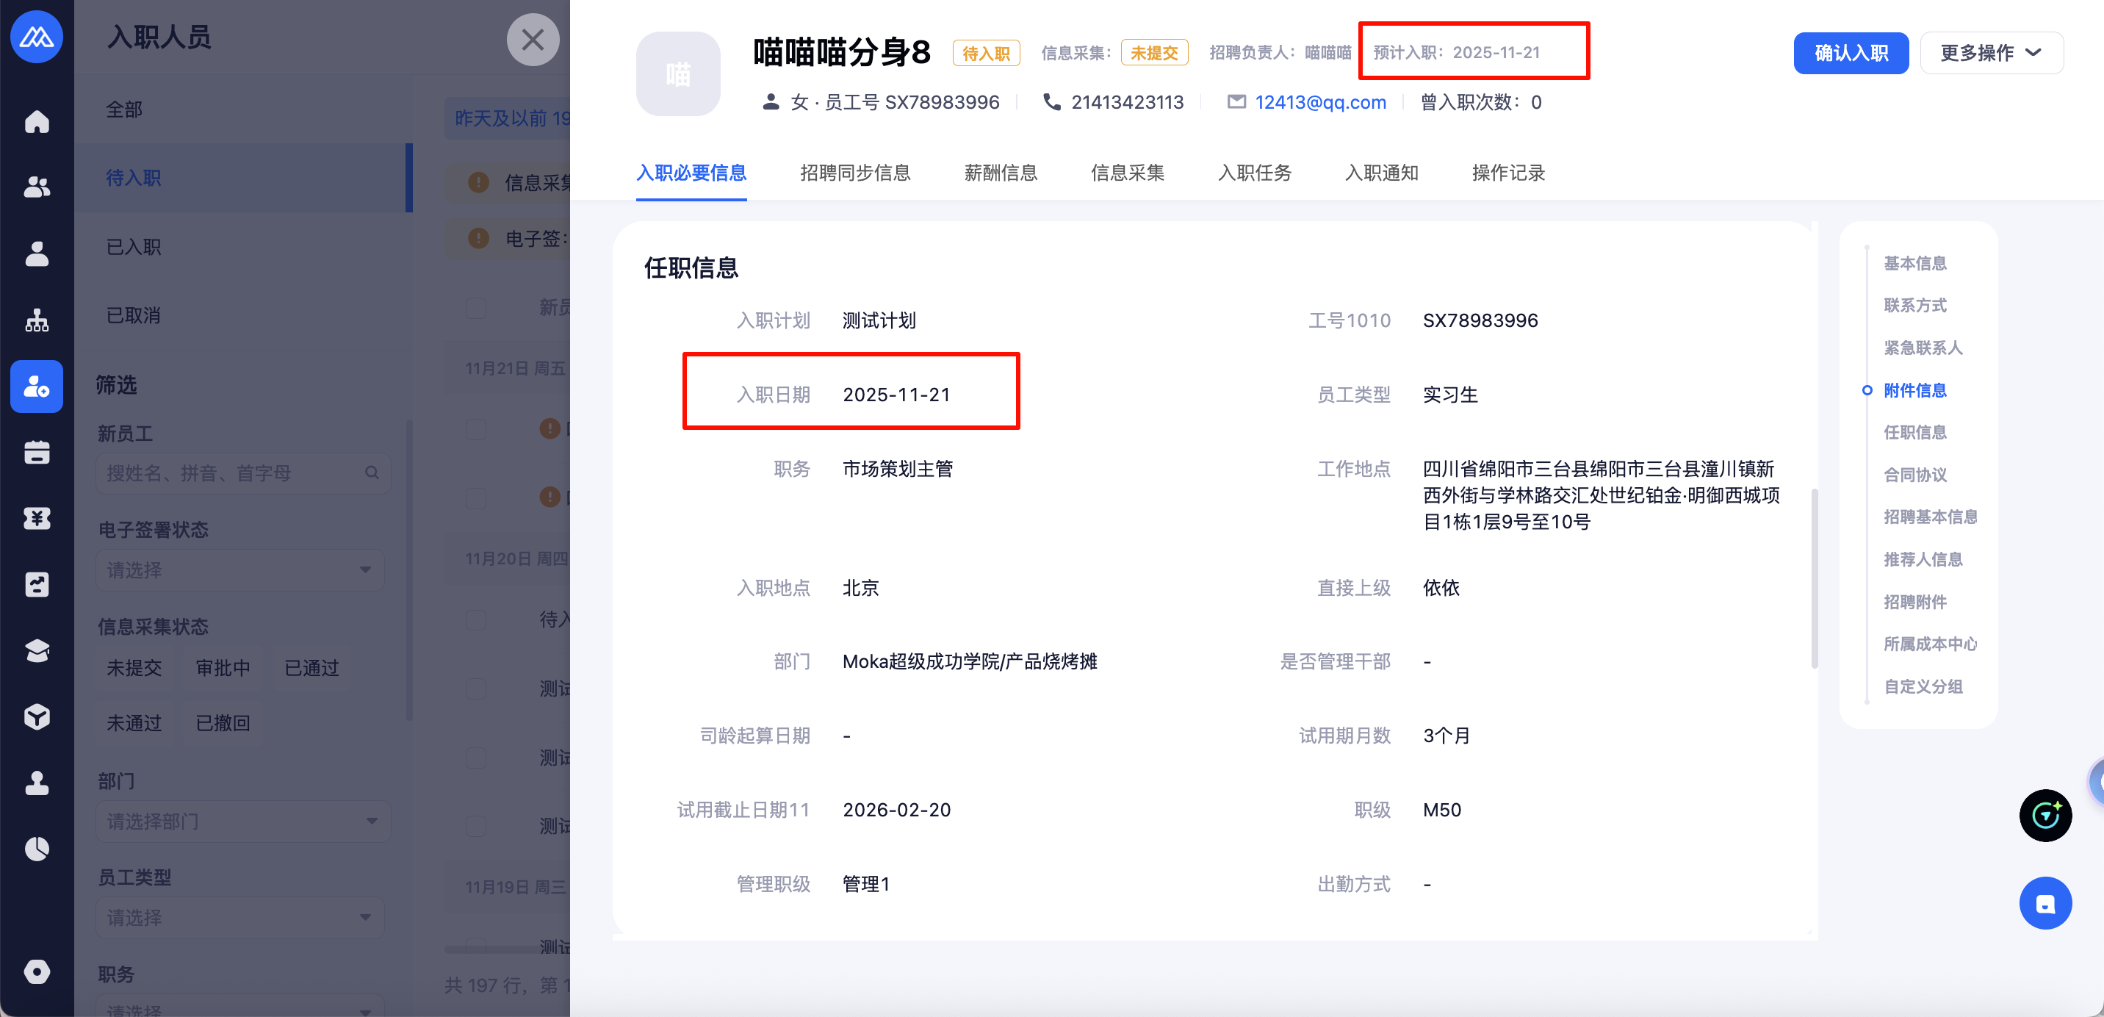Click the 12413@qq.com email link

coord(1320,102)
